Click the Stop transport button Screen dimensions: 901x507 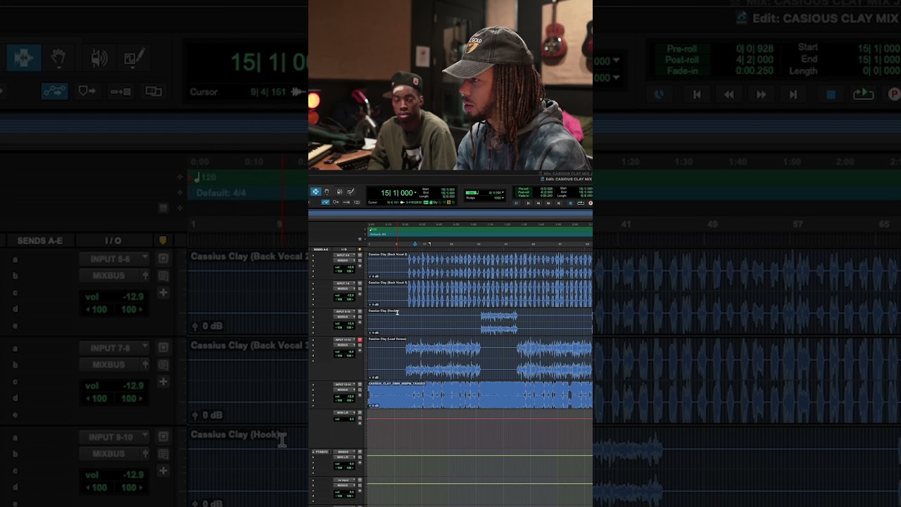tap(571, 203)
